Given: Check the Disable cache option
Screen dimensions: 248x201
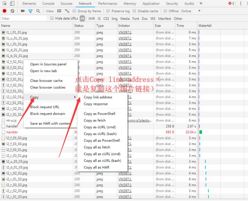Looking at the screenshot, I should (x=135, y=11).
